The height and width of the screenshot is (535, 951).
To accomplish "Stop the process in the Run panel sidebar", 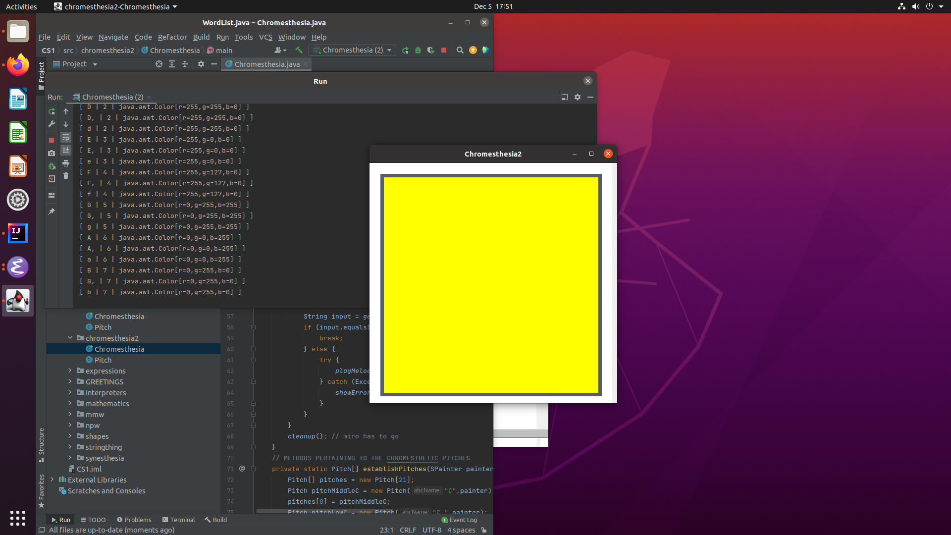I will click(52, 140).
